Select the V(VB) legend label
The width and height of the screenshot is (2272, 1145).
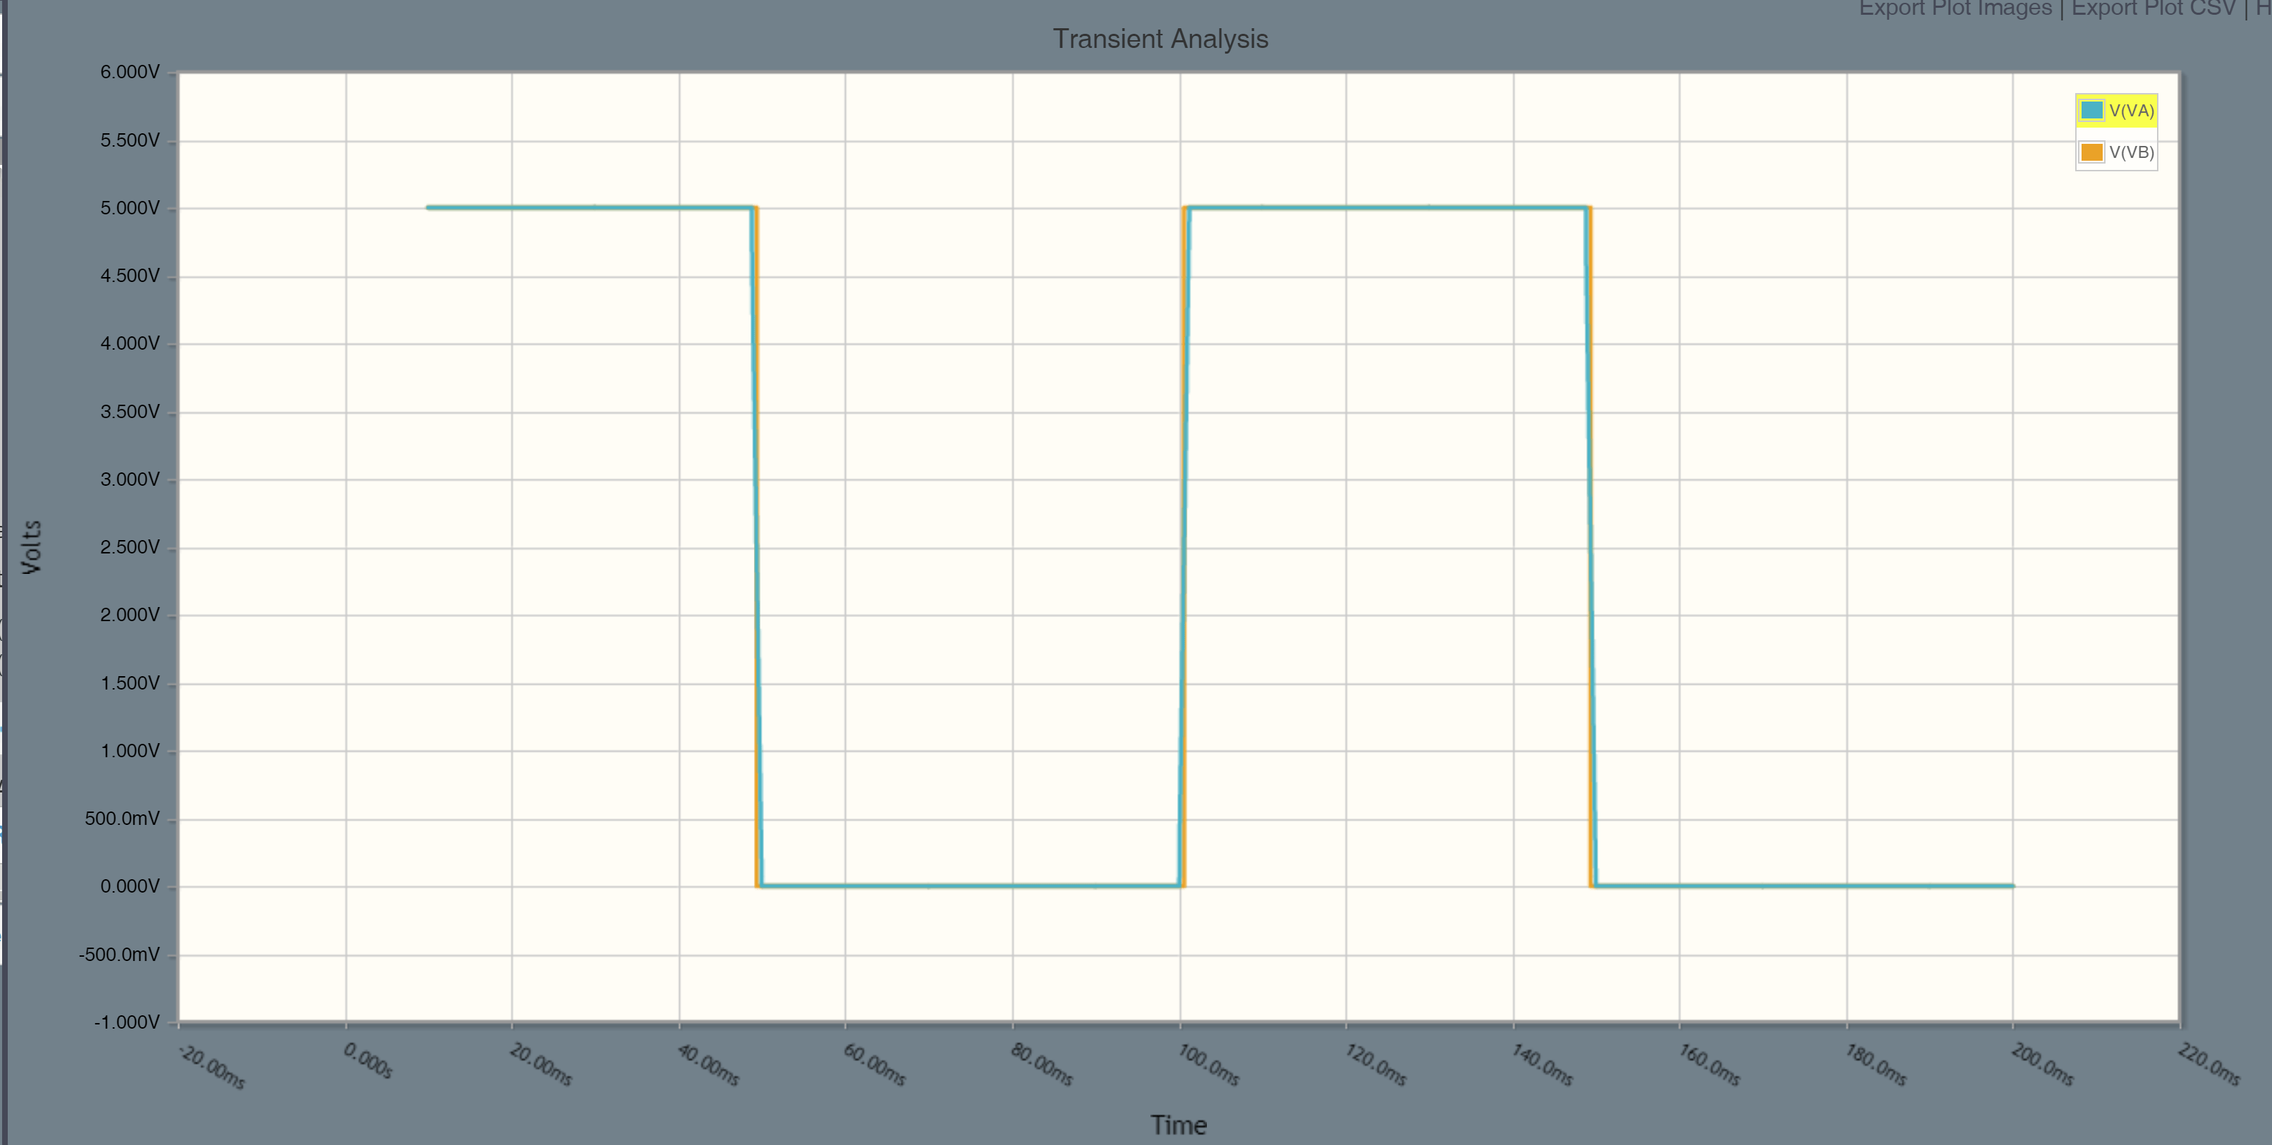point(2131,152)
